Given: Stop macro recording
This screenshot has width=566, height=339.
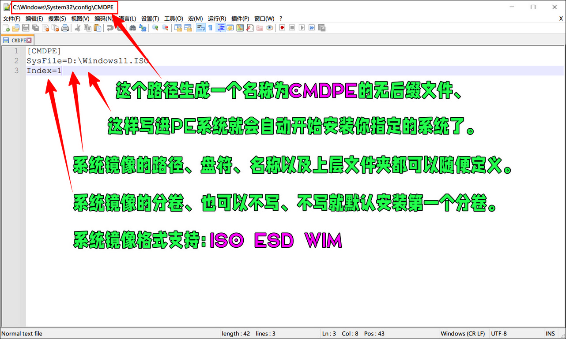Looking at the screenshot, I should tap(292, 28).
